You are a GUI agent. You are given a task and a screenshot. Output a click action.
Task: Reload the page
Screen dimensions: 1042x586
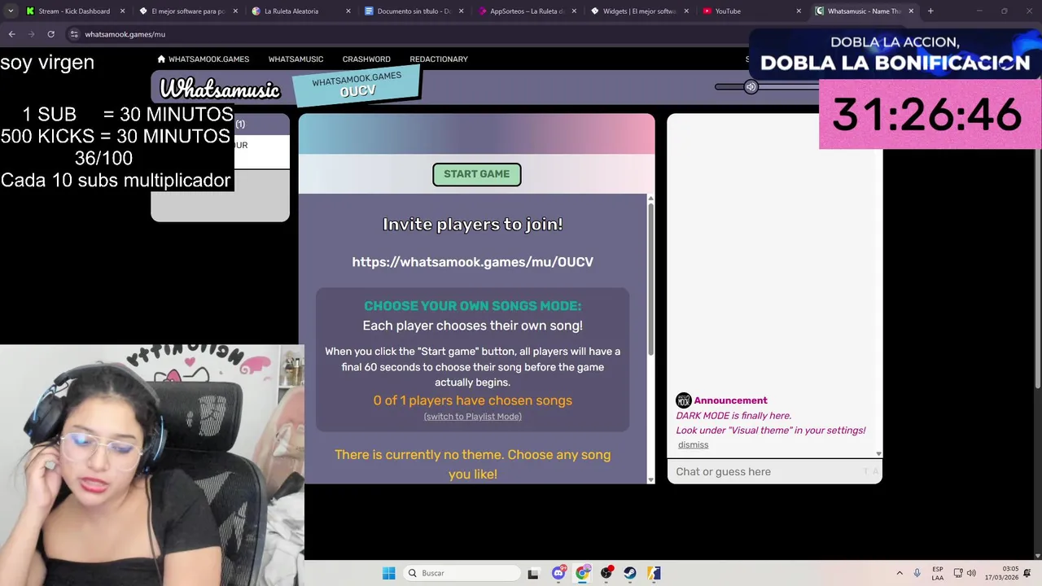(50, 34)
